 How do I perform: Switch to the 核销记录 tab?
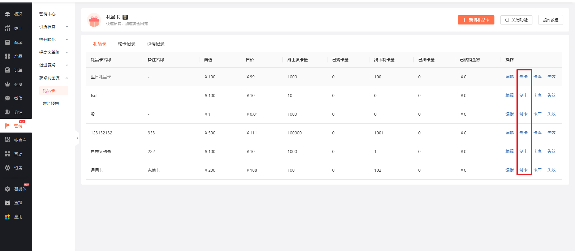pos(156,44)
